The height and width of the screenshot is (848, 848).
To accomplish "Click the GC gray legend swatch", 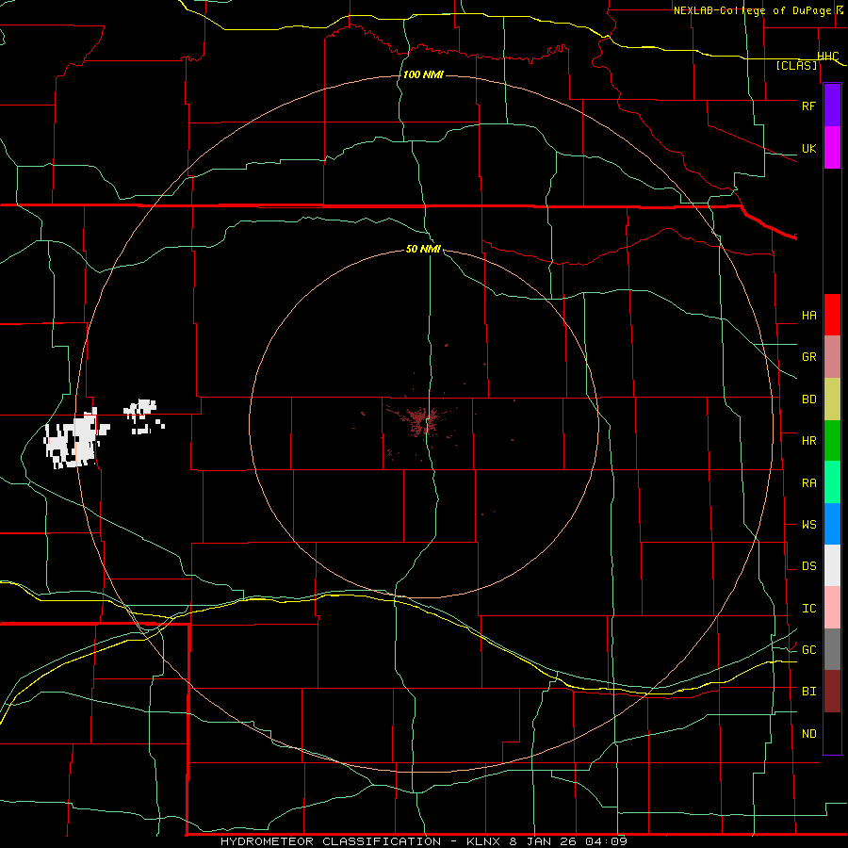I will click(x=832, y=649).
